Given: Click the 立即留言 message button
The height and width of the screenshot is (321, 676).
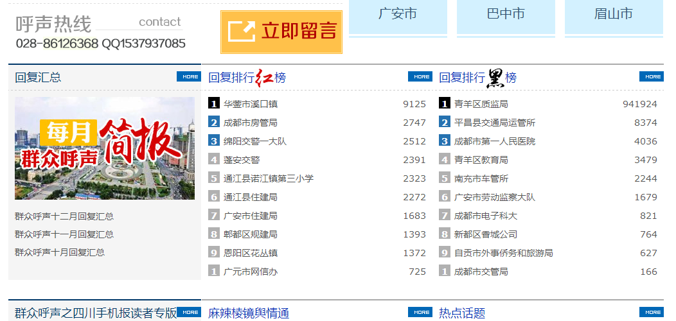Looking at the screenshot, I should click(281, 31).
